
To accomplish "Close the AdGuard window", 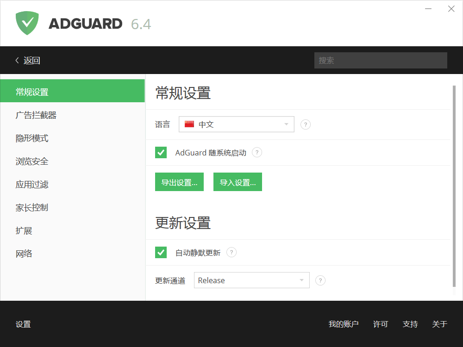I will pos(451,9).
